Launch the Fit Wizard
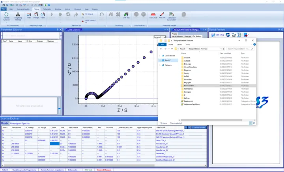Viewport: 284px width, 172px height. click(x=90, y=14)
